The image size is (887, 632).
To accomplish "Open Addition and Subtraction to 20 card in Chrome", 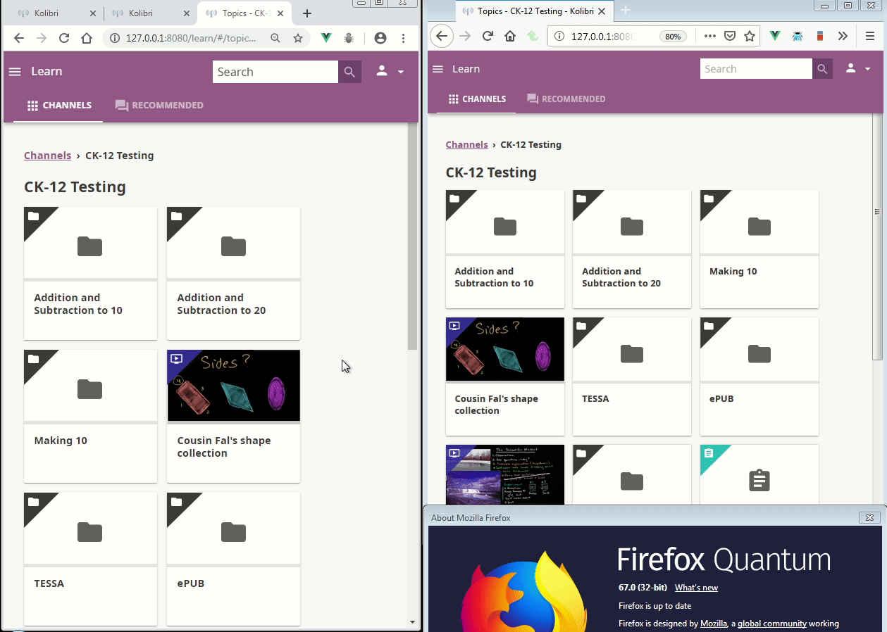I will pos(233,273).
